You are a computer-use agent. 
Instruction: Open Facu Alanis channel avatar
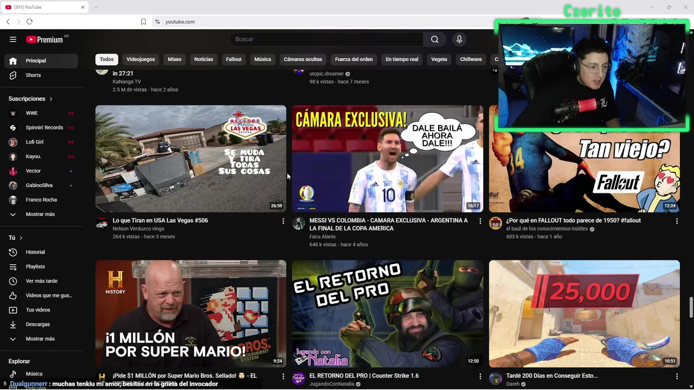(298, 223)
